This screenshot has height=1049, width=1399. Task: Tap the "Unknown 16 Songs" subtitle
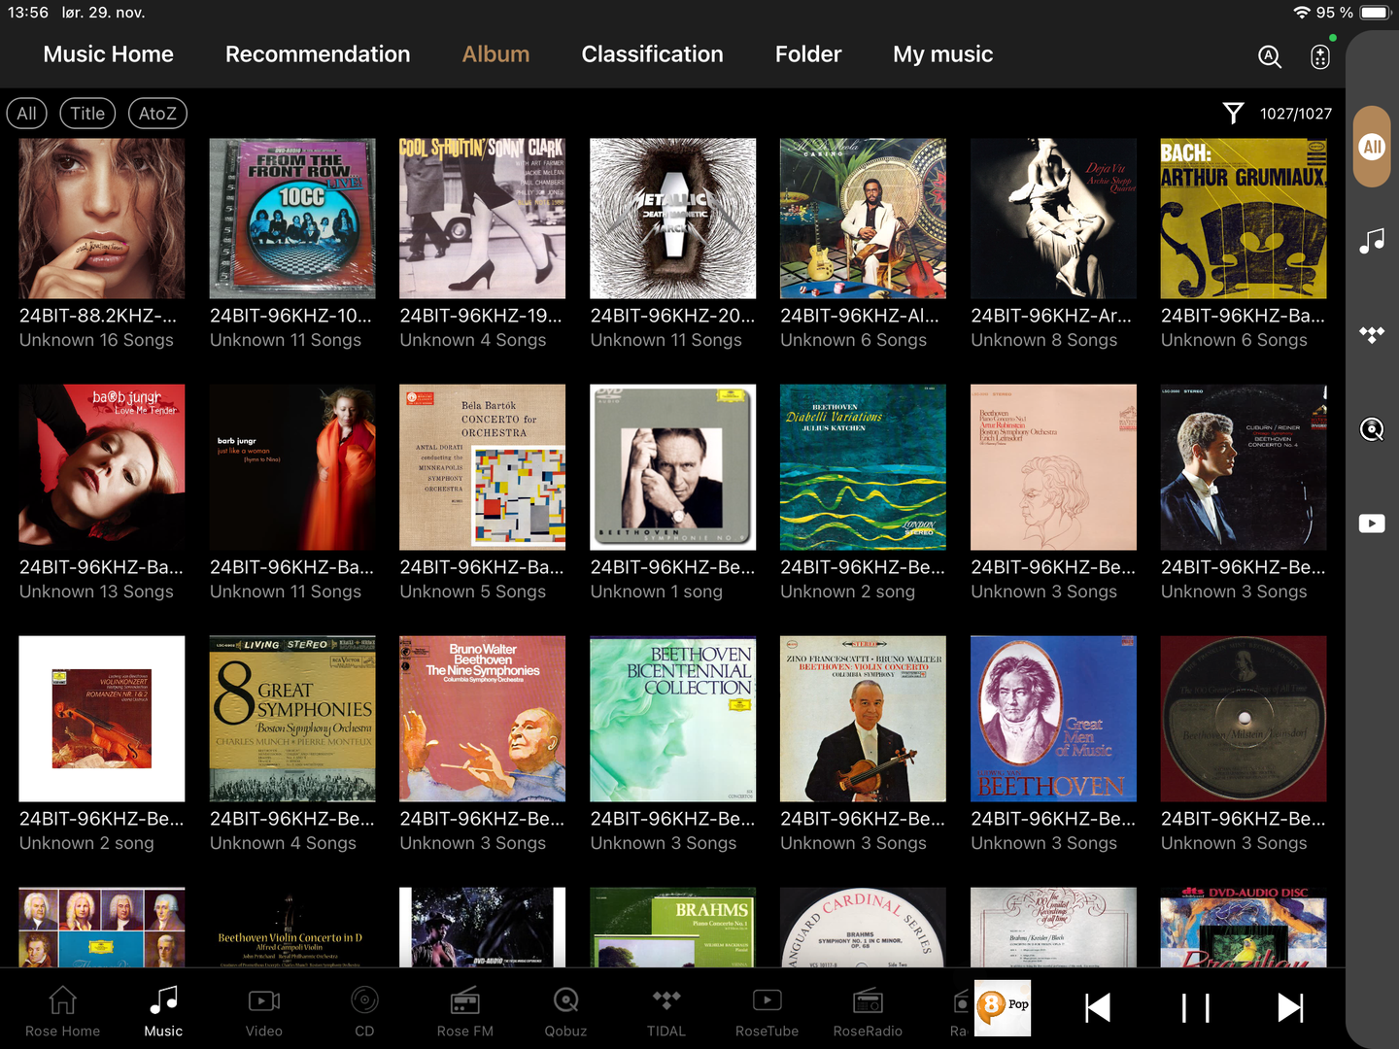96,340
